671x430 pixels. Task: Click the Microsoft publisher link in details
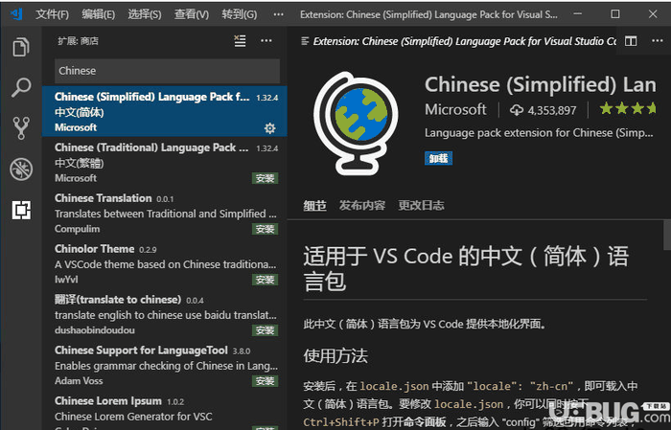[x=455, y=109]
